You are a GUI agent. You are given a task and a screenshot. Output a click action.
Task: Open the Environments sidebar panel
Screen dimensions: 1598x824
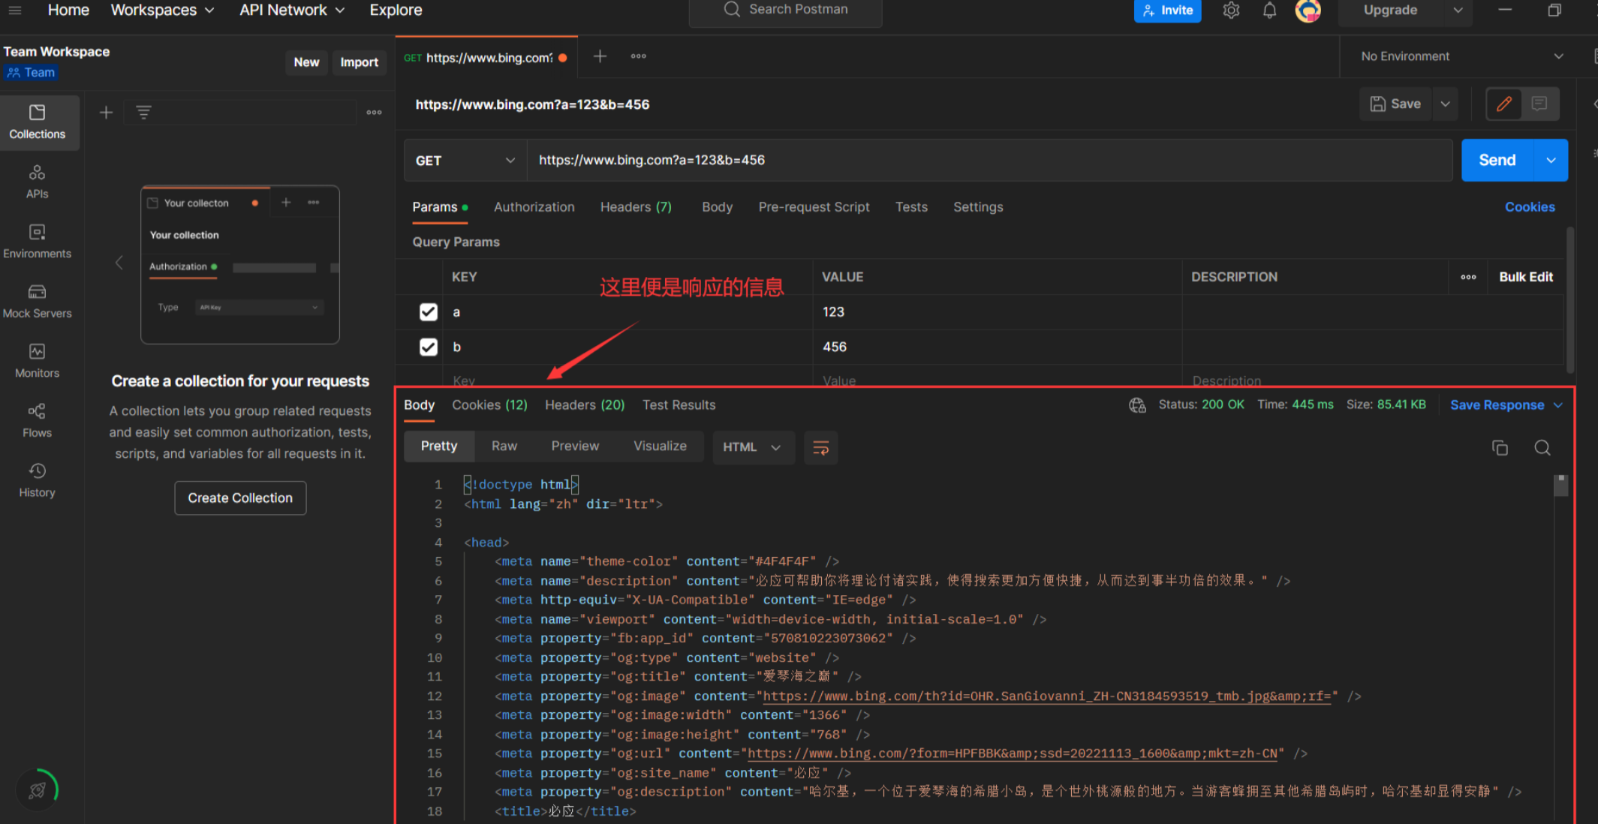38,242
